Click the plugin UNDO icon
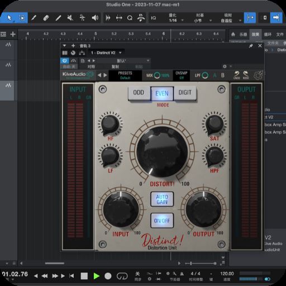This screenshot has width=286, height=286. point(237,75)
